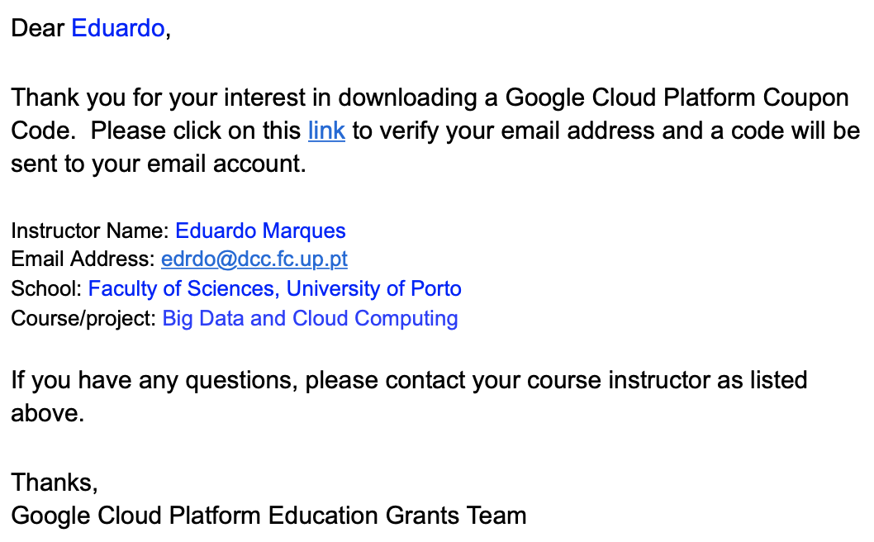The height and width of the screenshot is (542, 874).
Task: Click the word "above." ending the paragraph
Action: [x=47, y=413]
